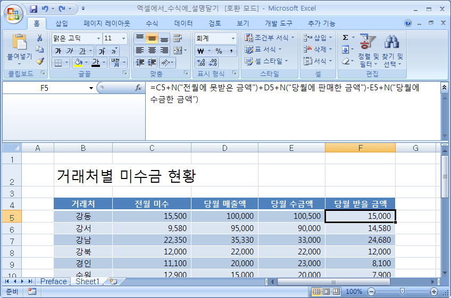Toggle bold 가 formatting
The width and height of the screenshot is (451, 298).
point(58,51)
